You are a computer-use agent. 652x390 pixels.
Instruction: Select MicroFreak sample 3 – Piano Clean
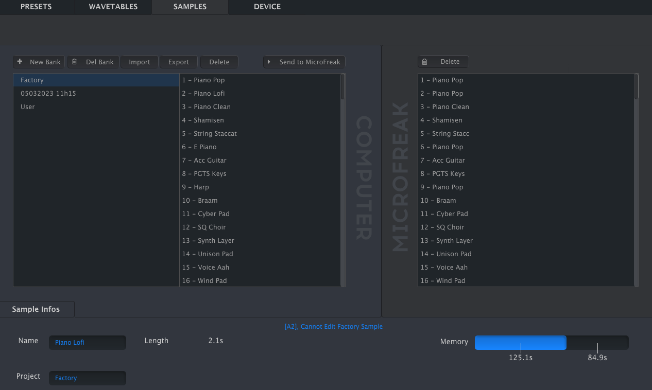click(x=526, y=107)
